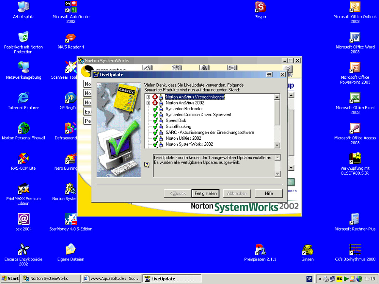Open Preispiraten 2.1.1 desktop shortcut
The width and height of the screenshot is (379, 284).
(x=260, y=250)
